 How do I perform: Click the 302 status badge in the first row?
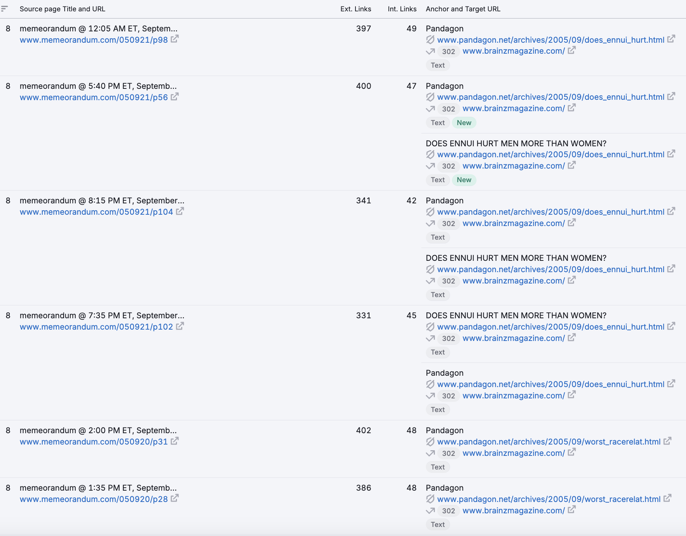coord(448,51)
